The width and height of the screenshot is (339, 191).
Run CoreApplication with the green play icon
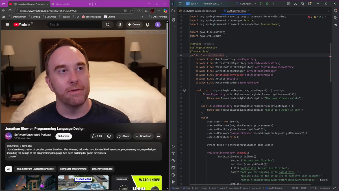pos(261,4)
